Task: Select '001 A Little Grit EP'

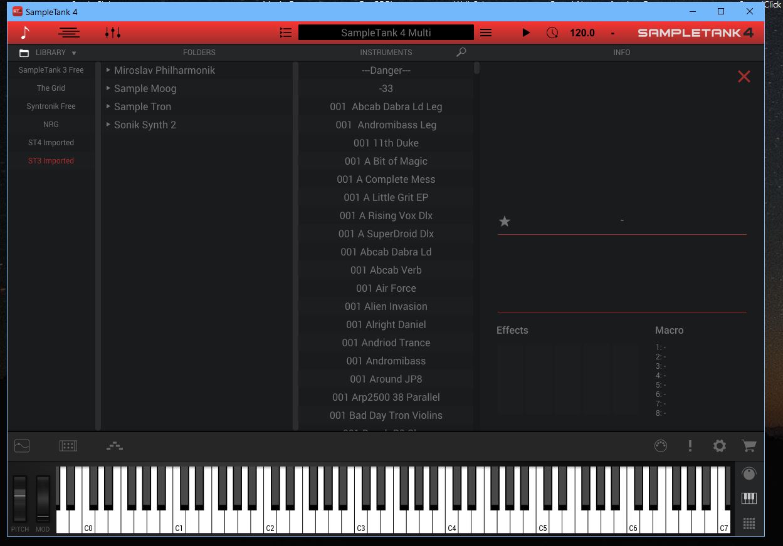Action: pos(386,197)
